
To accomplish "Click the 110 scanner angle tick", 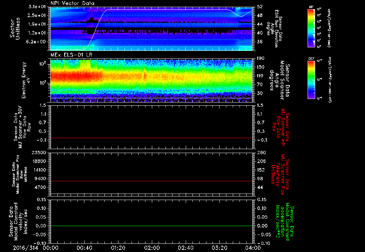I will pos(261,76).
